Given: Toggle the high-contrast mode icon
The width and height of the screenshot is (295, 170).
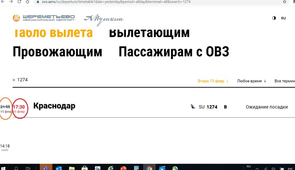Looking at the screenshot, I should point(274,18).
